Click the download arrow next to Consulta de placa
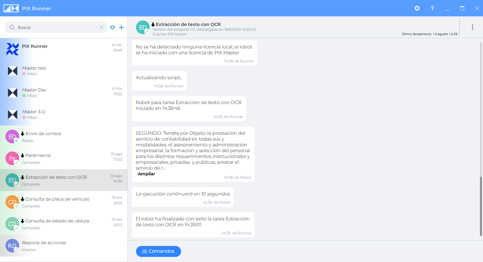Viewport: 483px width, 262px height. pos(22,199)
